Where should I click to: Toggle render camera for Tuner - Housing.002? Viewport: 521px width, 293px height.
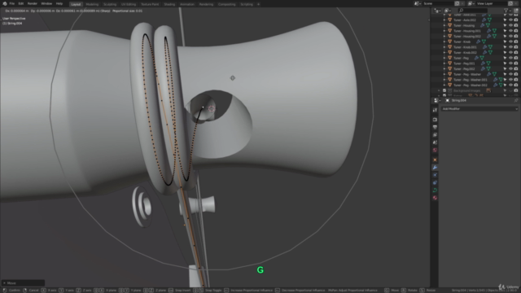[x=516, y=36]
